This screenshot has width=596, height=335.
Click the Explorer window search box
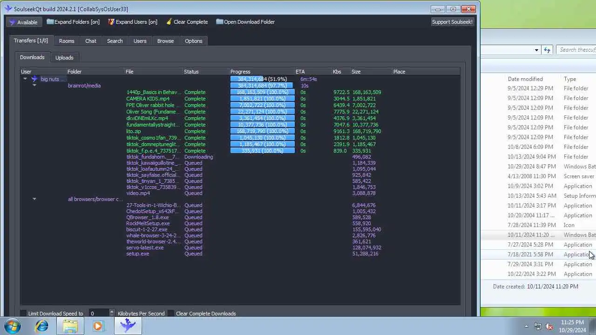[576, 50]
